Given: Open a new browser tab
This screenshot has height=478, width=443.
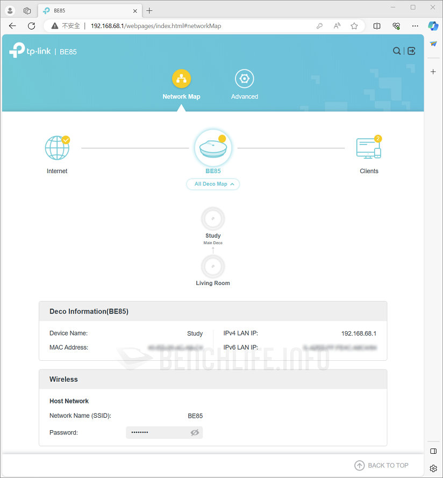Looking at the screenshot, I should pyautogui.click(x=149, y=10).
